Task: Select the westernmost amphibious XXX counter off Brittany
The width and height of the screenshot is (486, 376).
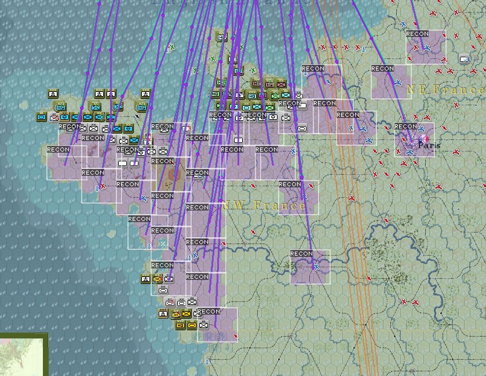Action: pyautogui.click(x=53, y=94)
